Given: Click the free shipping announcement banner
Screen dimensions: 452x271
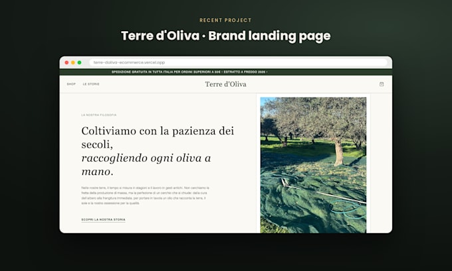Looking at the screenshot, I should (226, 72).
